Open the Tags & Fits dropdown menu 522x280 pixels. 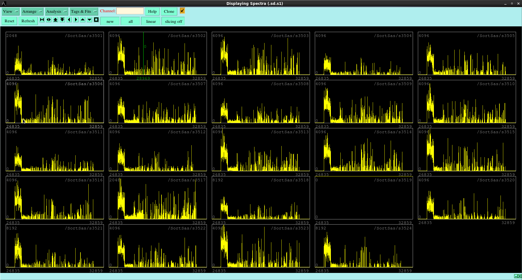(84, 11)
